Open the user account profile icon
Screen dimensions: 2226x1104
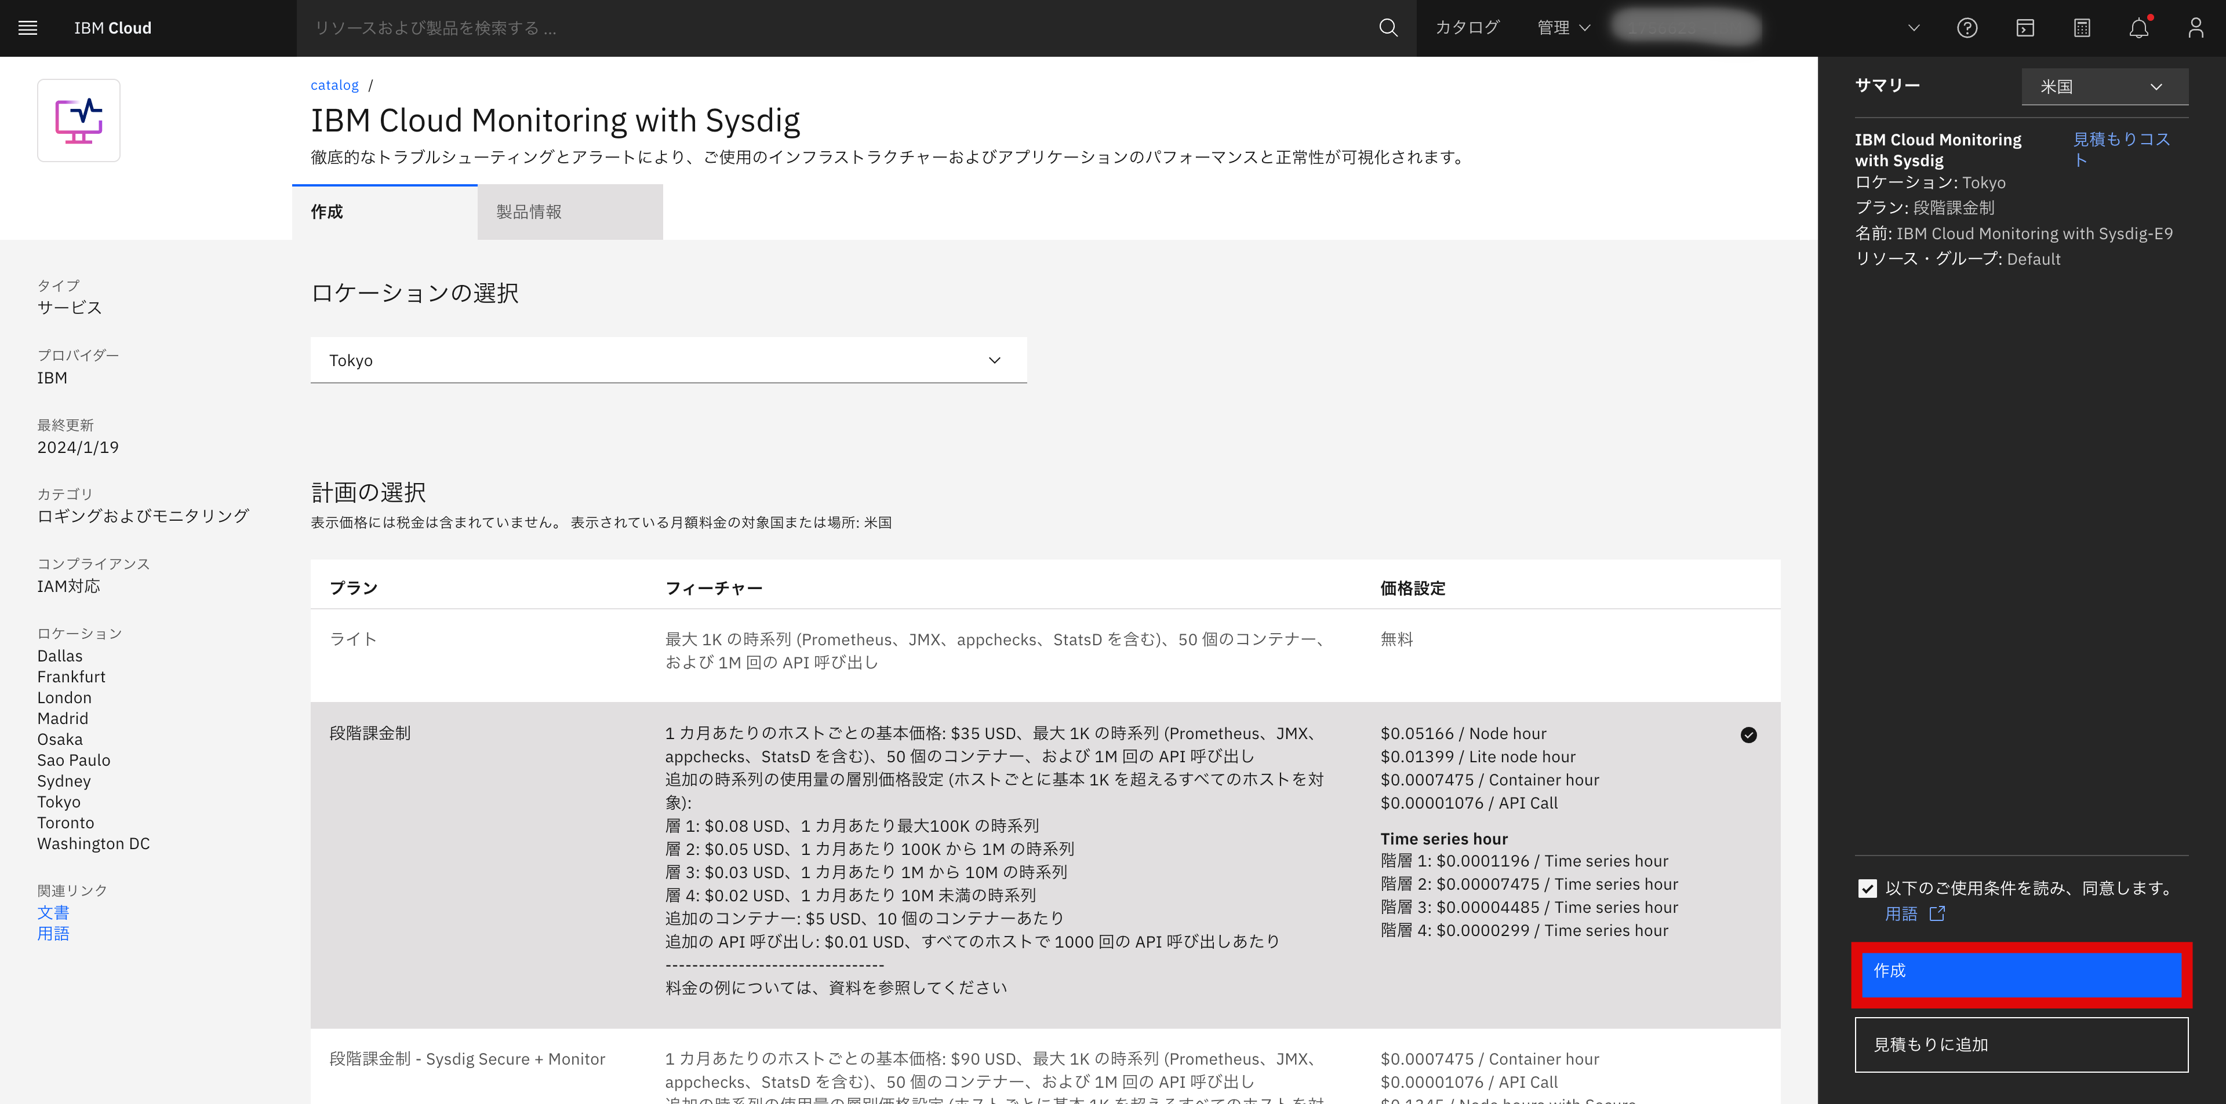[x=2196, y=28]
